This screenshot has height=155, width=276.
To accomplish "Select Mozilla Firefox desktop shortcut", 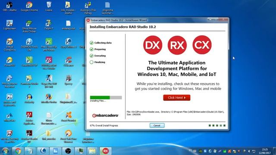I will tap(49, 99).
